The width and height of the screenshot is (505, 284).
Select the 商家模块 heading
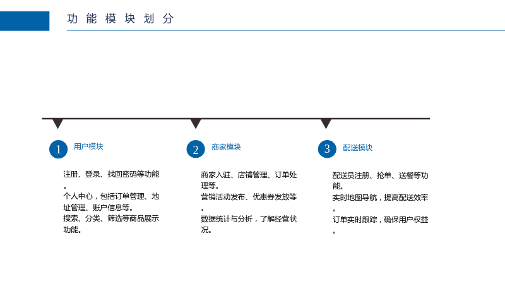click(226, 147)
